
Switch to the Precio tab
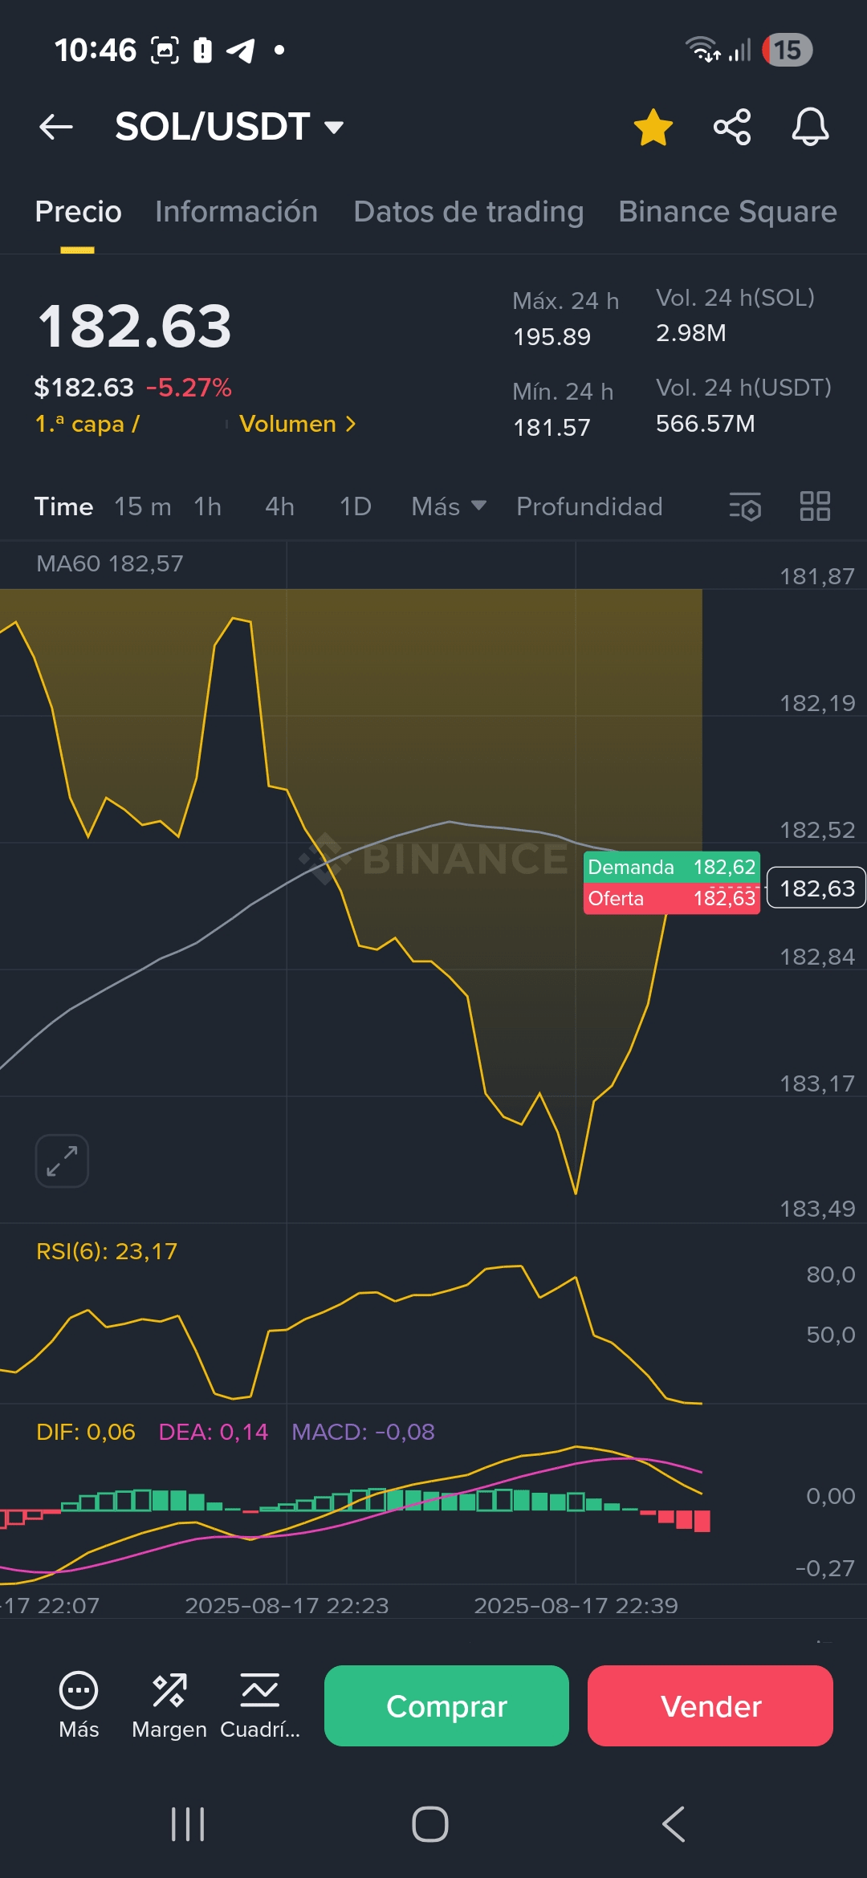click(78, 212)
